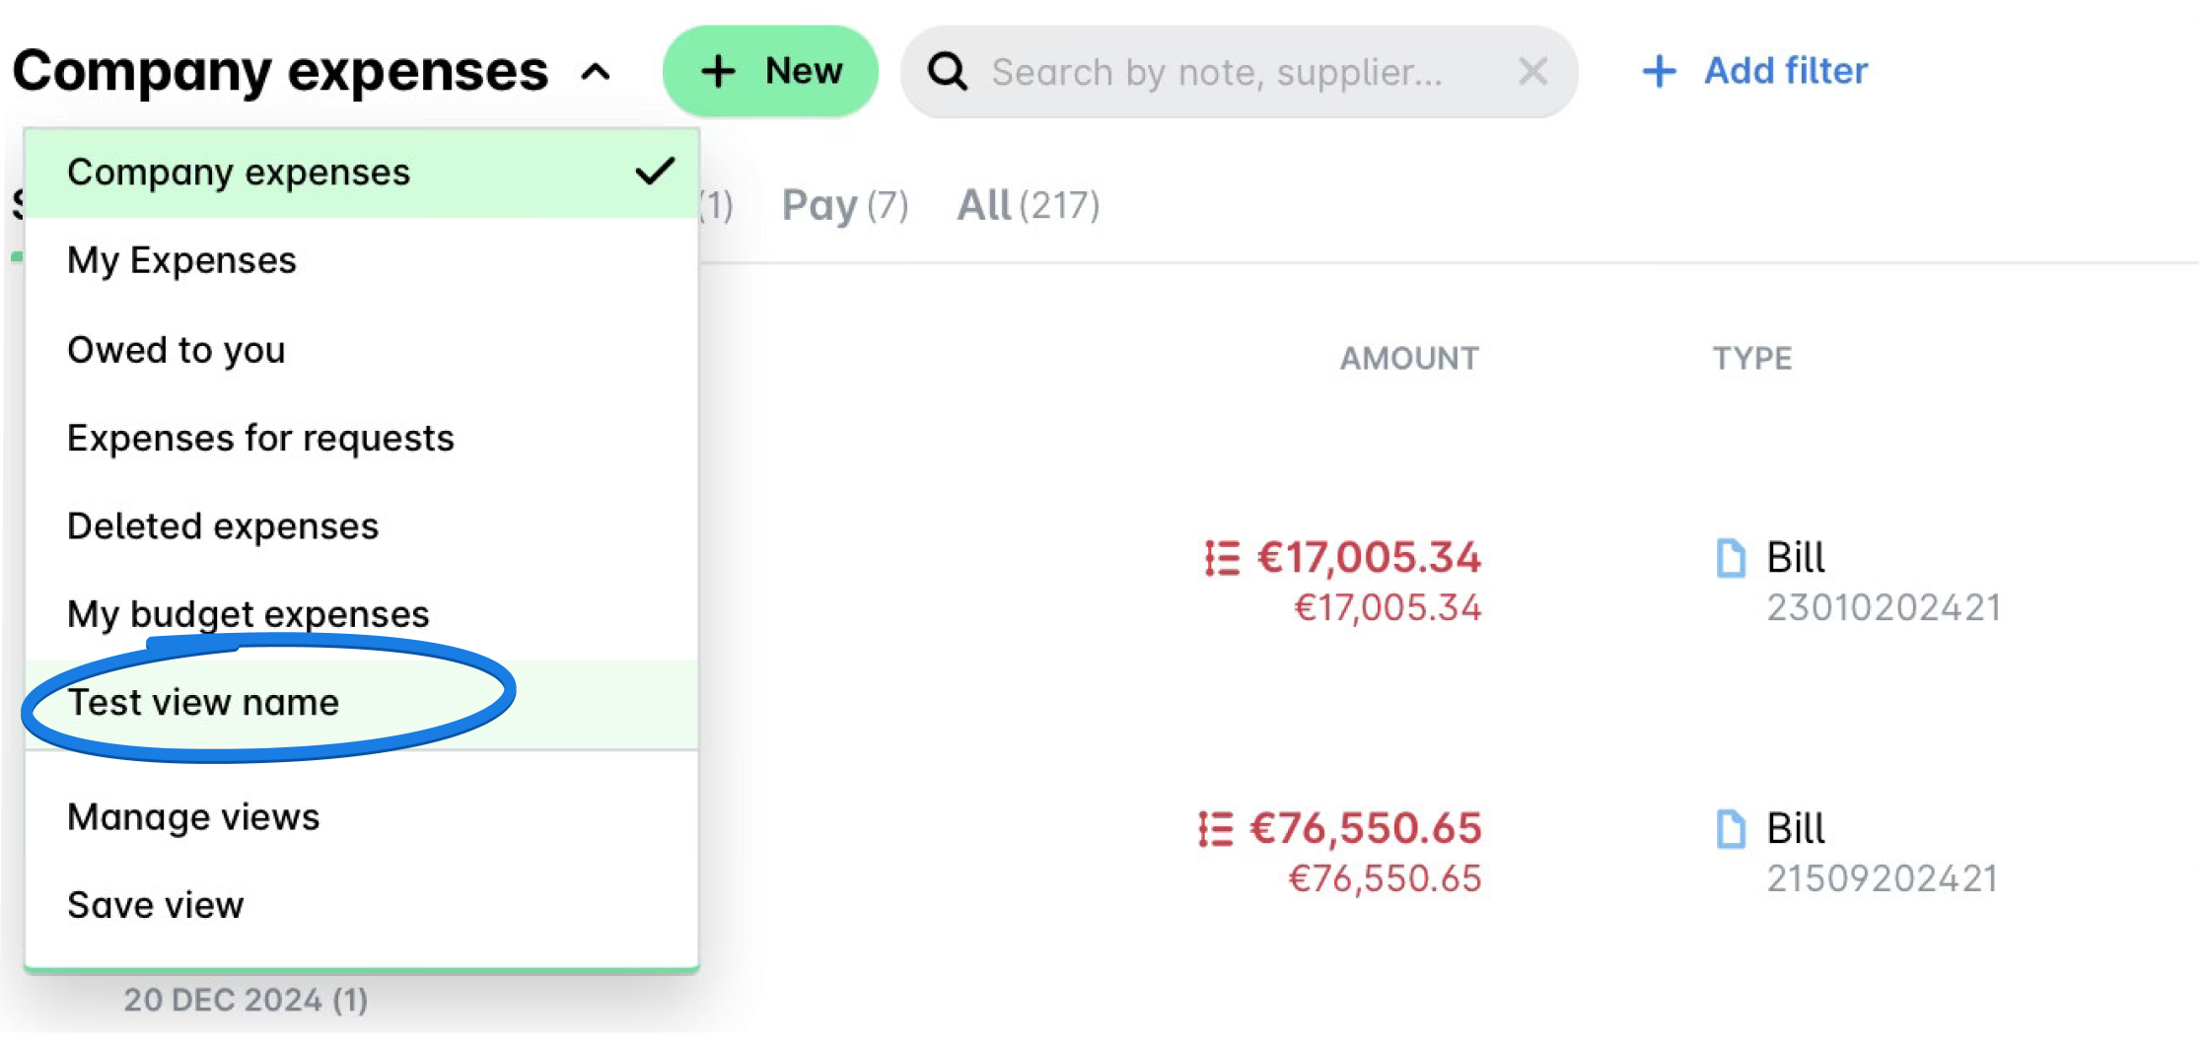
Task: Click the document icon next to Bill 23010202421
Action: coord(1729,557)
